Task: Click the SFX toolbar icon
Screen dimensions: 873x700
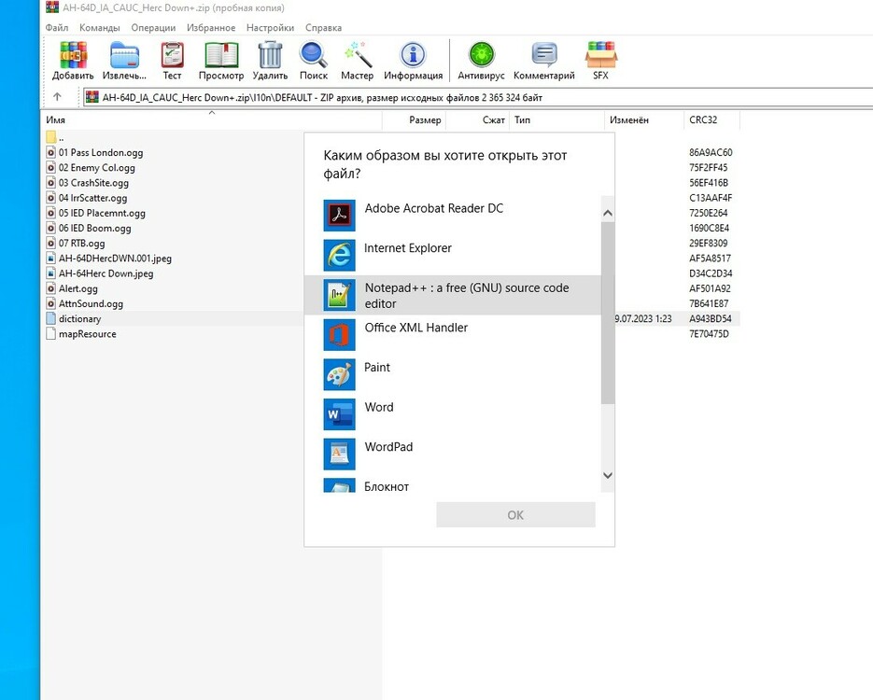Action: point(600,56)
